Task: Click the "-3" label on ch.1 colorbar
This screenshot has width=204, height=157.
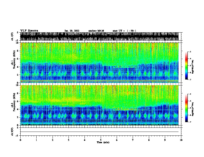Action: click(x=190, y=52)
